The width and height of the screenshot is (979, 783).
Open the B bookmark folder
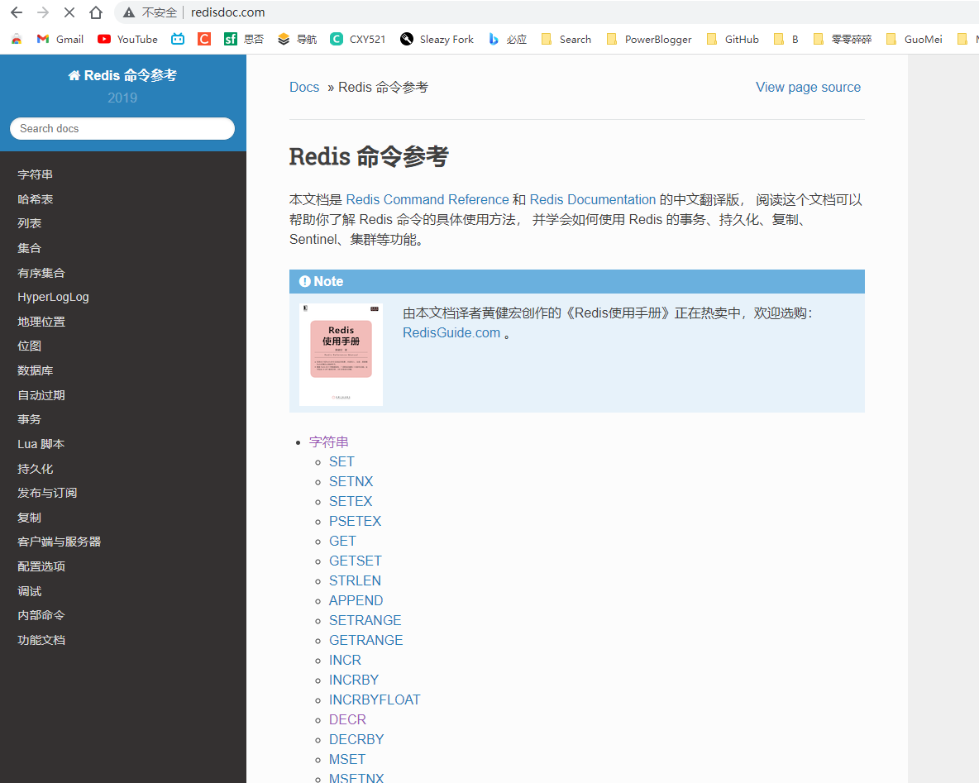[786, 40]
